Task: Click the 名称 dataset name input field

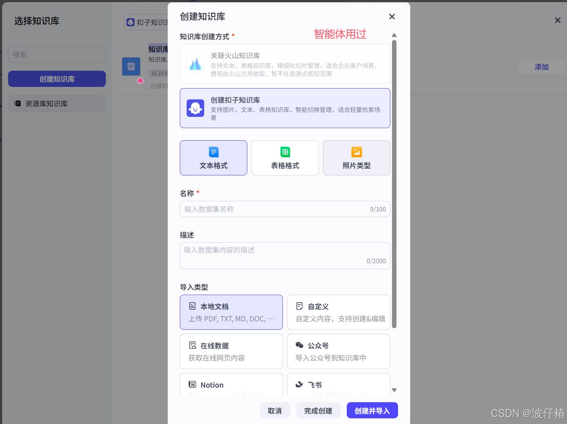Action: click(x=285, y=209)
